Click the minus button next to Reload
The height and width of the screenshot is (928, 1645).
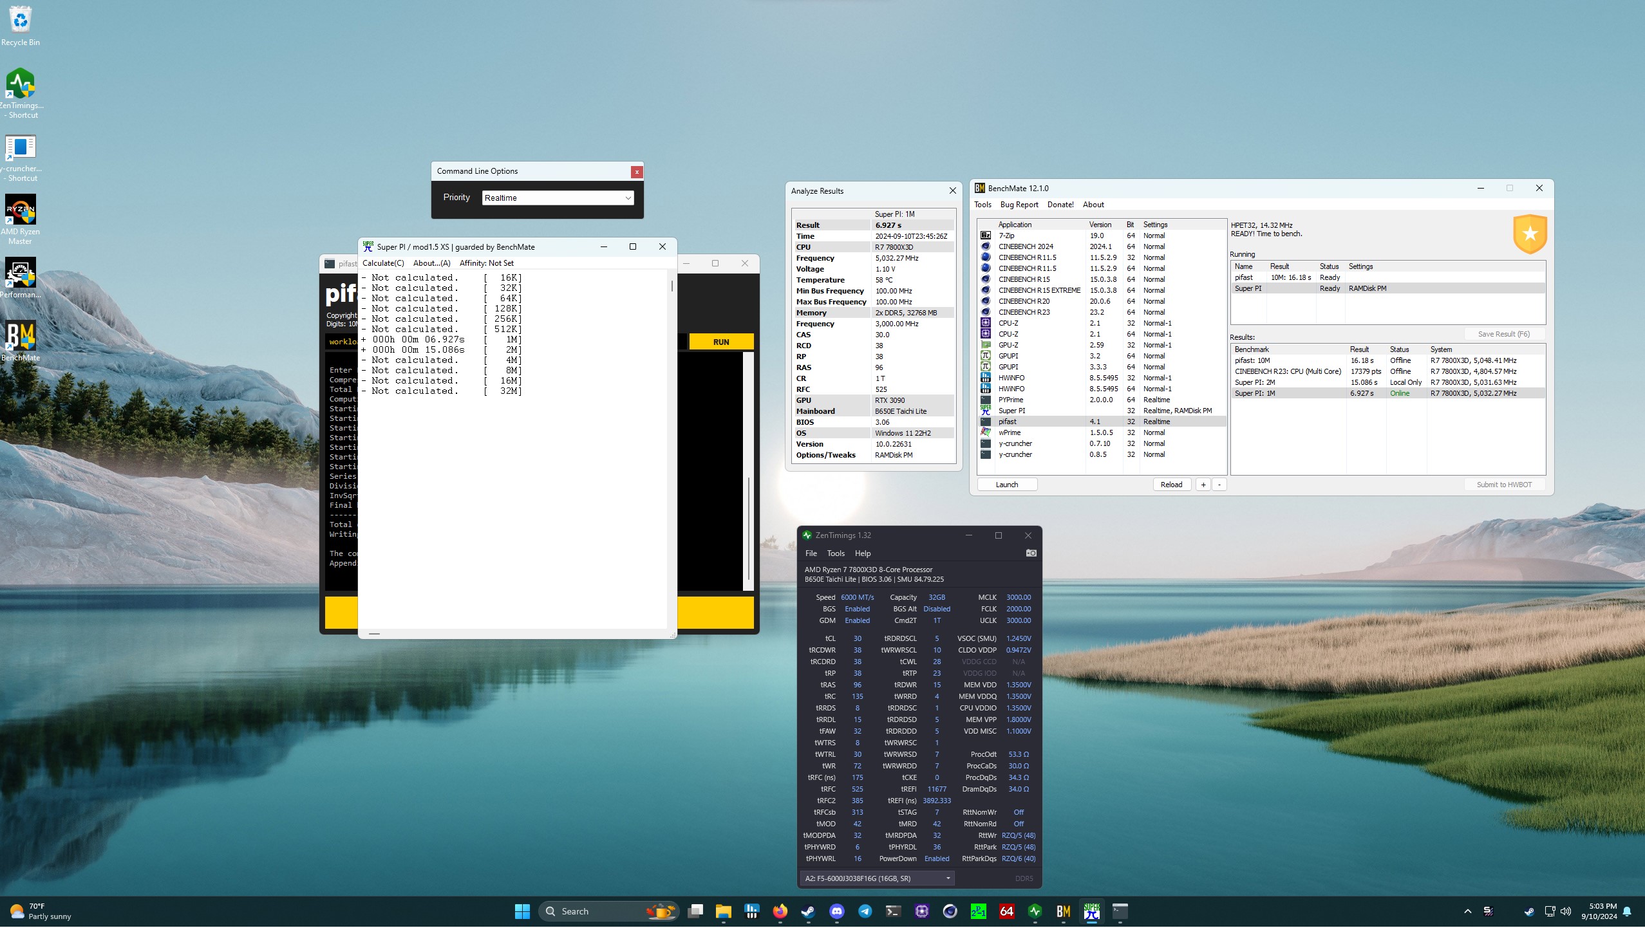pyautogui.click(x=1219, y=485)
